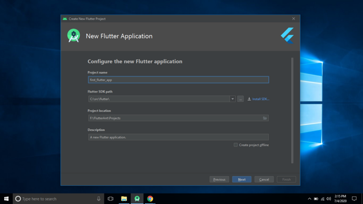Go back with the Previous button
Screen dimensions: 363x204
click(x=219, y=179)
